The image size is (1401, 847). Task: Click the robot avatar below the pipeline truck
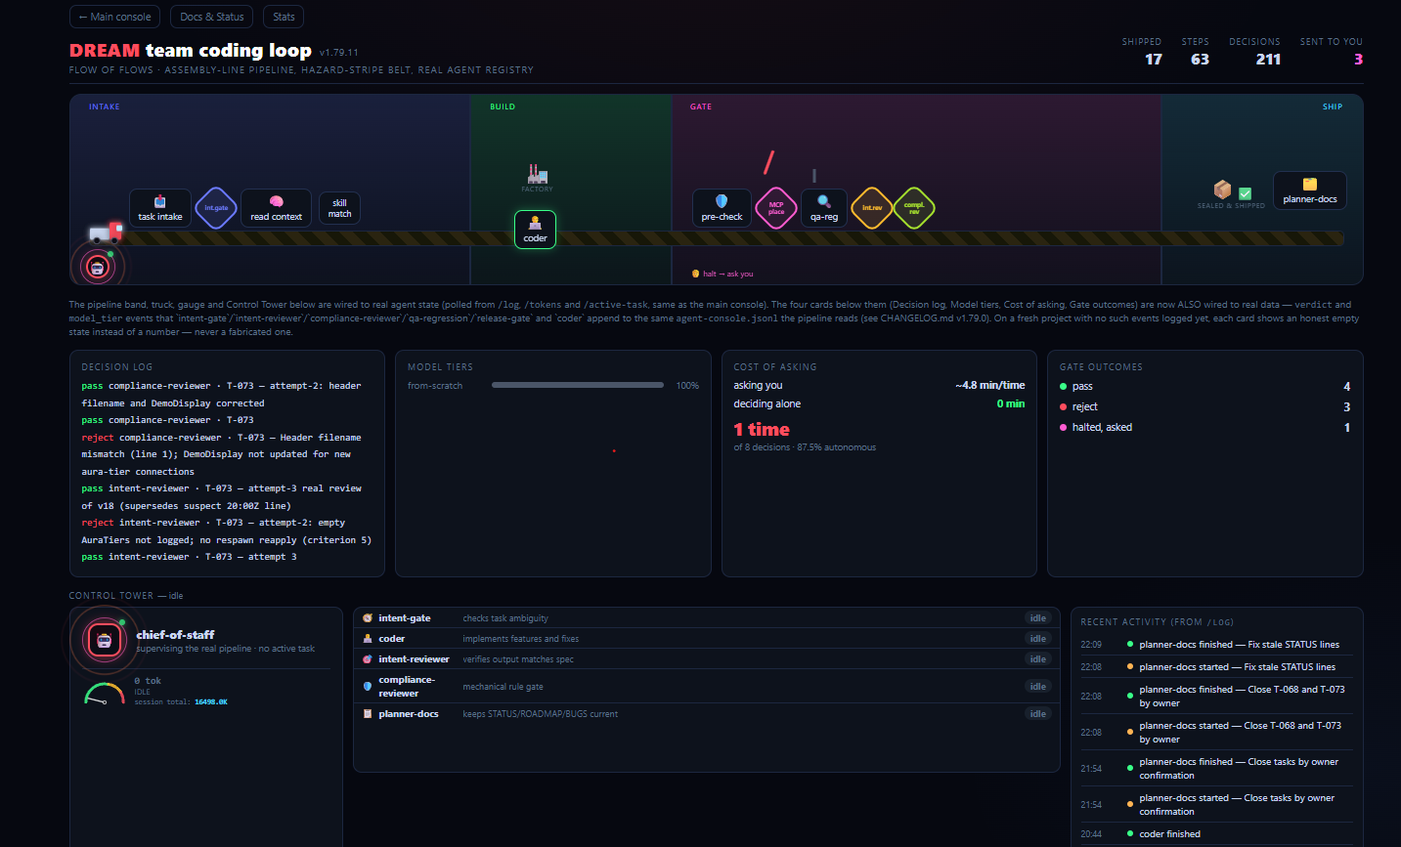(97, 266)
